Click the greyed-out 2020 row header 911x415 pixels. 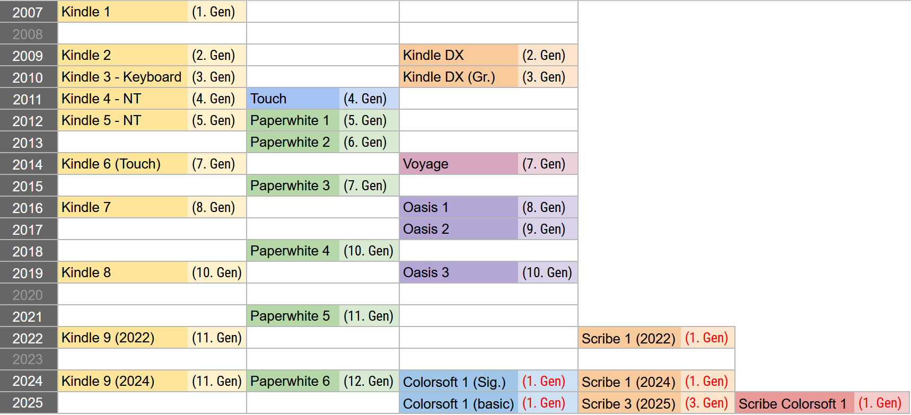pyautogui.click(x=28, y=295)
